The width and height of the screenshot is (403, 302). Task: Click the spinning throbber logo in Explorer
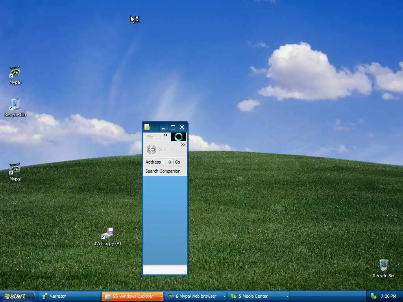179,137
